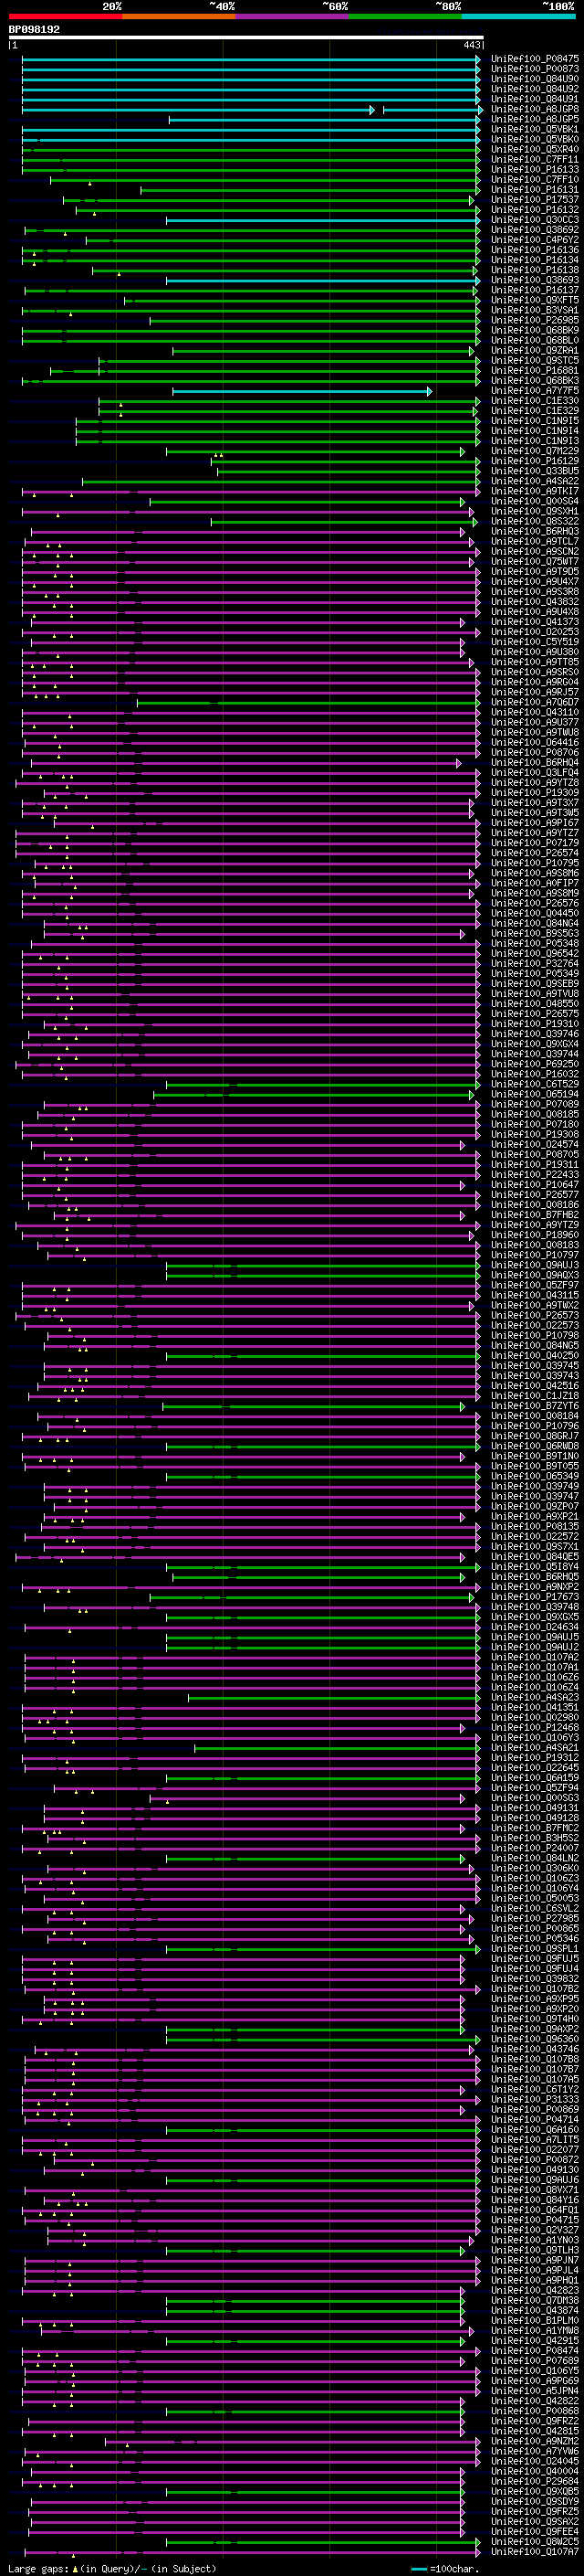The image size is (584, 2576).
Task: Open the UniRef100_Q8VX71 hit
Action: (x=534, y=2189)
